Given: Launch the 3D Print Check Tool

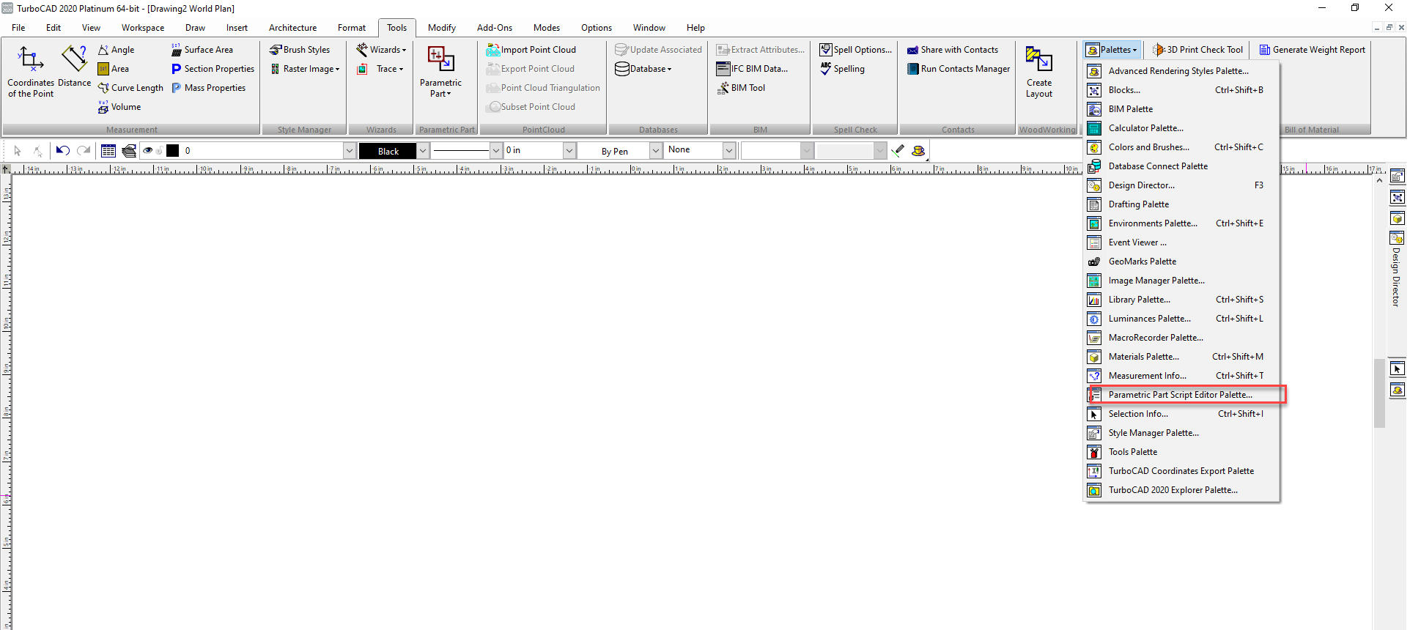Looking at the screenshot, I should pos(1198,50).
